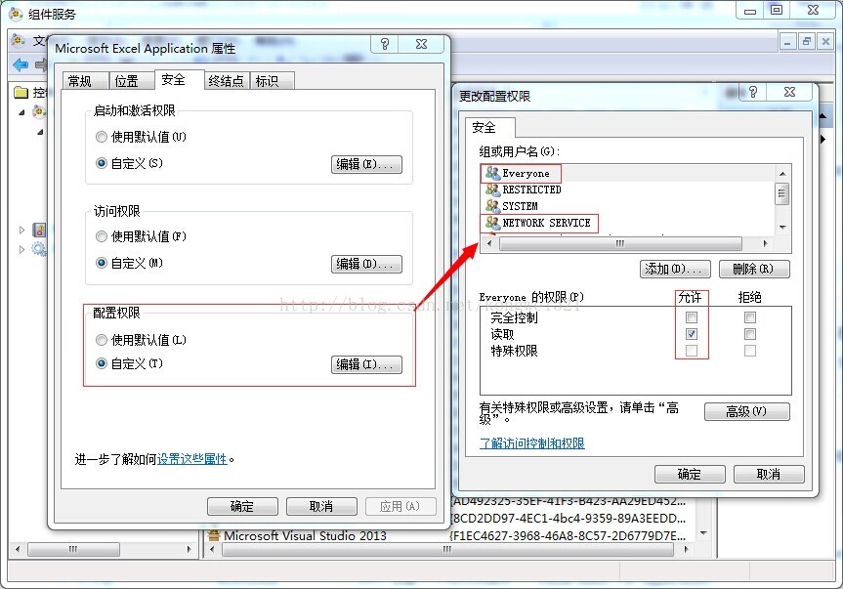The width and height of the screenshot is (843, 589).
Task: Select default access permission radio (F)
Action: pos(101,236)
